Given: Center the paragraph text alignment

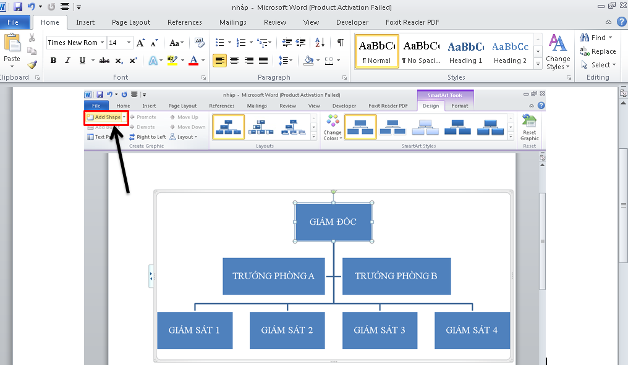Looking at the screenshot, I should click(234, 61).
